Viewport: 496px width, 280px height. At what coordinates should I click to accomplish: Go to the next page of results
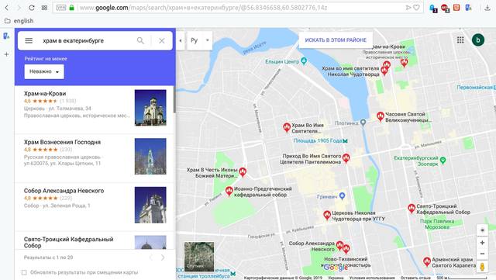click(163, 258)
